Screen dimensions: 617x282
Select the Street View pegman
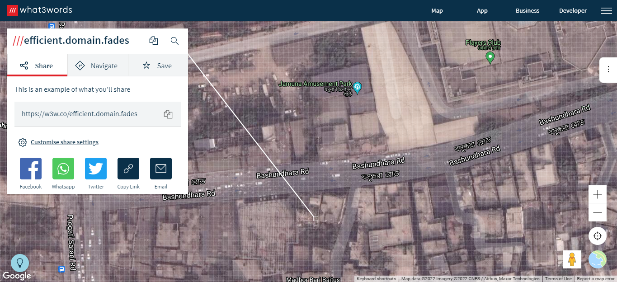click(x=572, y=259)
